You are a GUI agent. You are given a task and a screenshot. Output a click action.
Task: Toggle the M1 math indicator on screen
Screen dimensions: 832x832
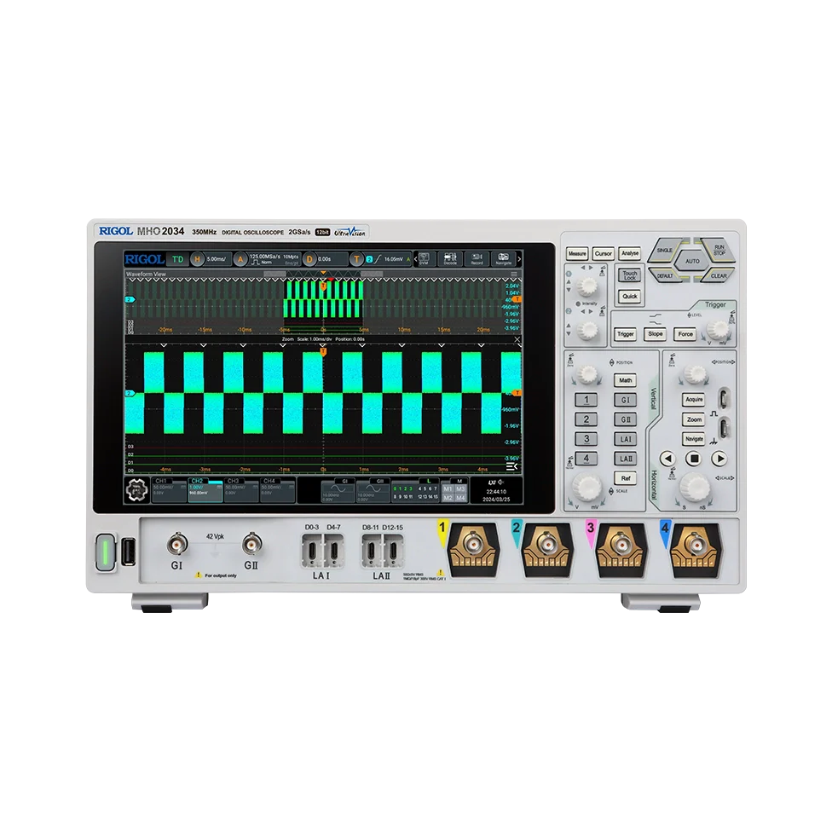448,488
